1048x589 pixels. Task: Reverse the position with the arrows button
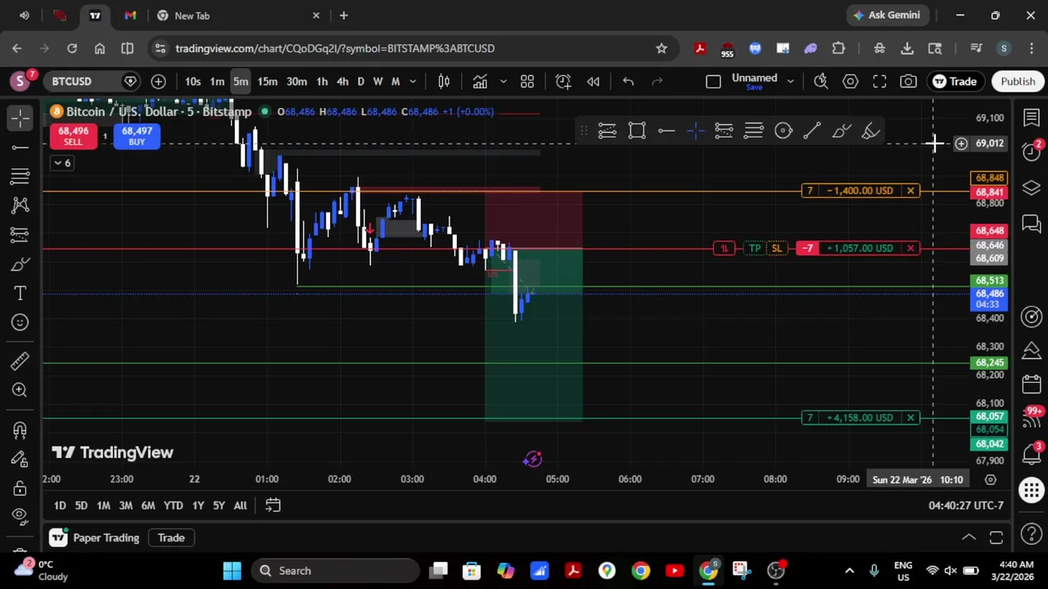[x=724, y=248]
